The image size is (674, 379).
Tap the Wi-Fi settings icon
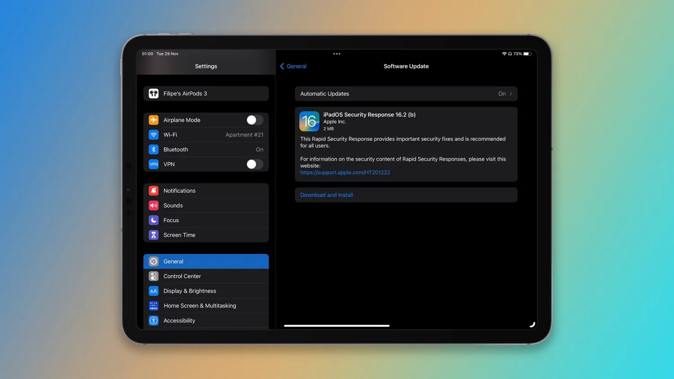(154, 135)
